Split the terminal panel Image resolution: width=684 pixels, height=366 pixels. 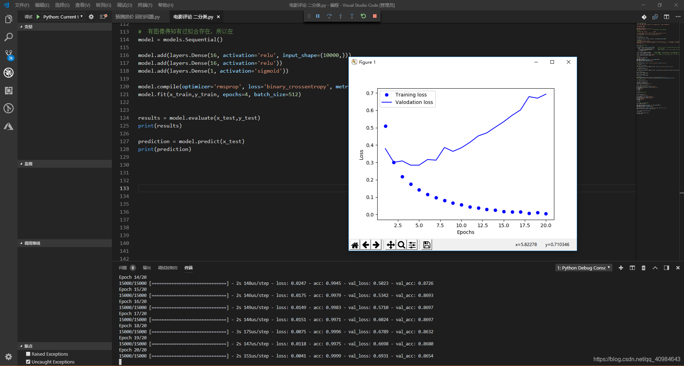632,268
